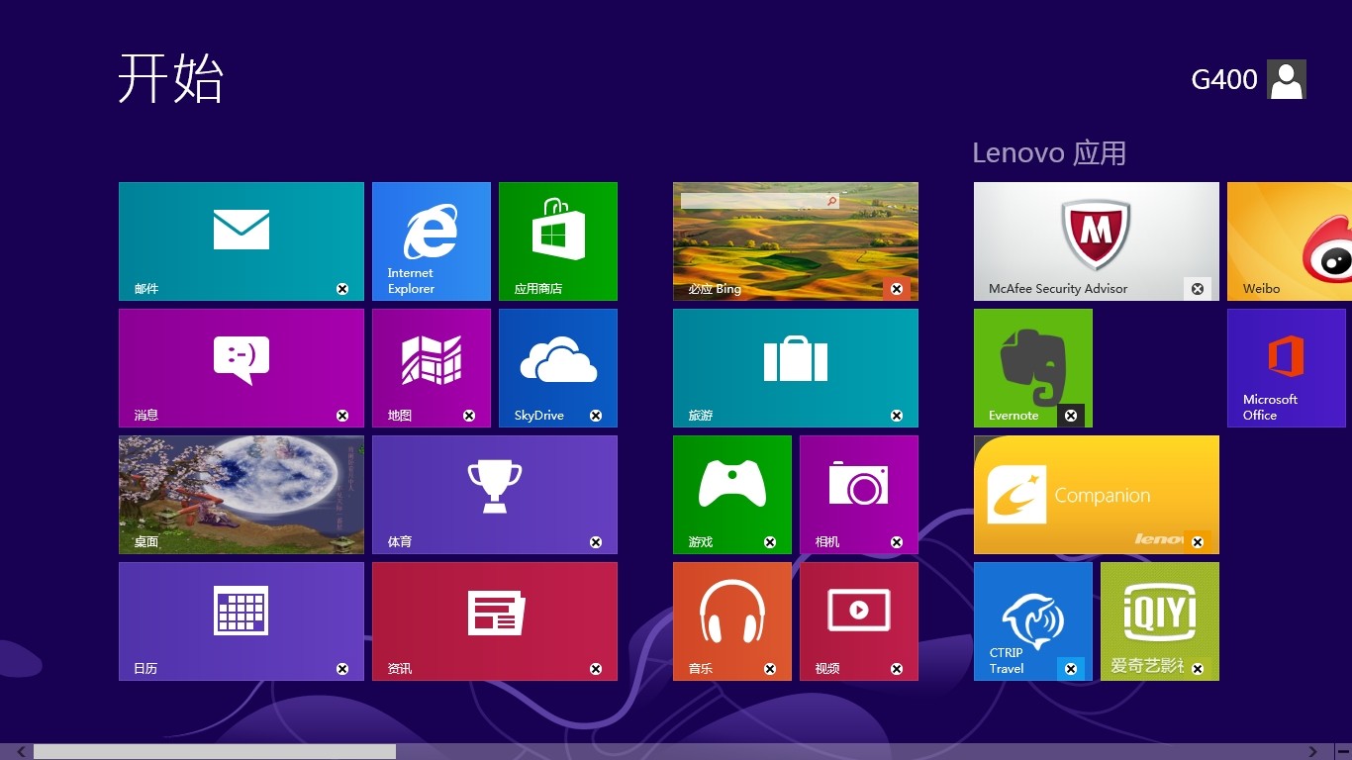Screen dimensions: 1352x760
Task: Open the Calendar (日历) tile
Action: point(241,621)
